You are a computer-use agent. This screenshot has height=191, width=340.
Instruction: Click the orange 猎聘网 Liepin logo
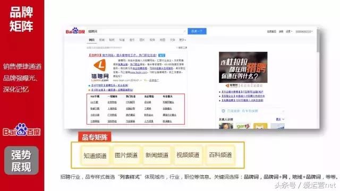coord(100,70)
